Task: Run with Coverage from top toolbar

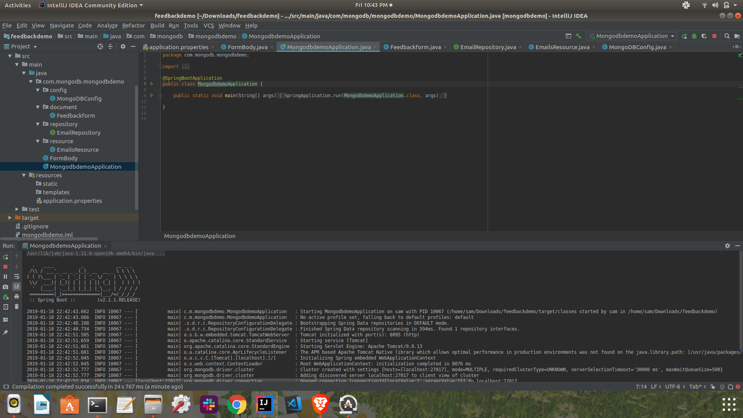Action: (704, 36)
